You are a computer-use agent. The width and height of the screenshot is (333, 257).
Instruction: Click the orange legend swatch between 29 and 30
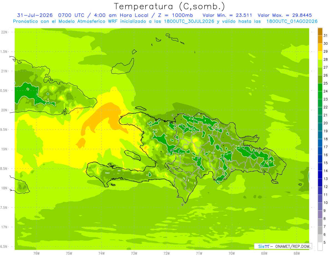click(320, 47)
